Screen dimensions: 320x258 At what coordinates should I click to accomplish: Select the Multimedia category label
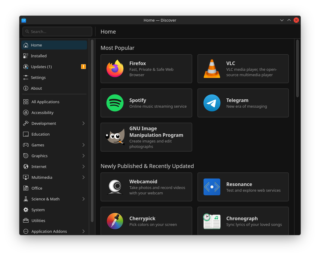coord(42,177)
